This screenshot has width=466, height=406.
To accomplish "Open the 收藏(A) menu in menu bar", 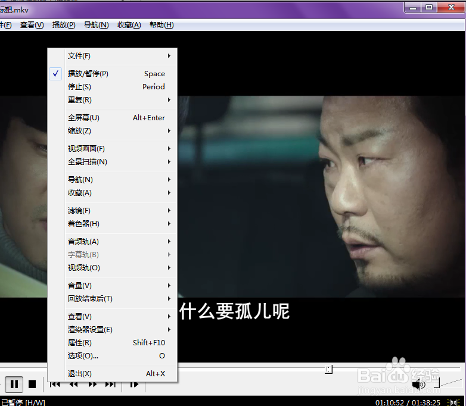I will tap(129, 25).
